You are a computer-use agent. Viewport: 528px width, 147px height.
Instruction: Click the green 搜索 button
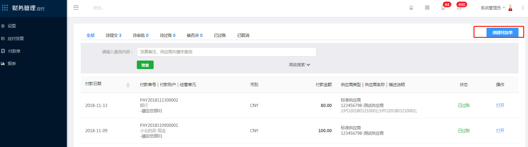click(145, 65)
